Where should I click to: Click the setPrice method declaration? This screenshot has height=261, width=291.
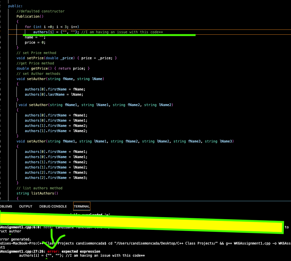(67, 58)
